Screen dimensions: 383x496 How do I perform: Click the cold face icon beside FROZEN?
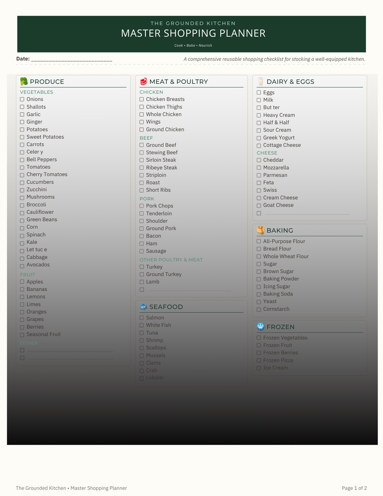coord(261,327)
